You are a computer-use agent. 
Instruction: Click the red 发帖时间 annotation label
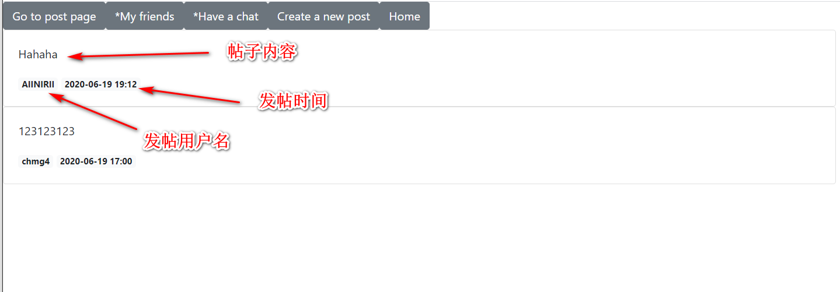pos(293,101)
